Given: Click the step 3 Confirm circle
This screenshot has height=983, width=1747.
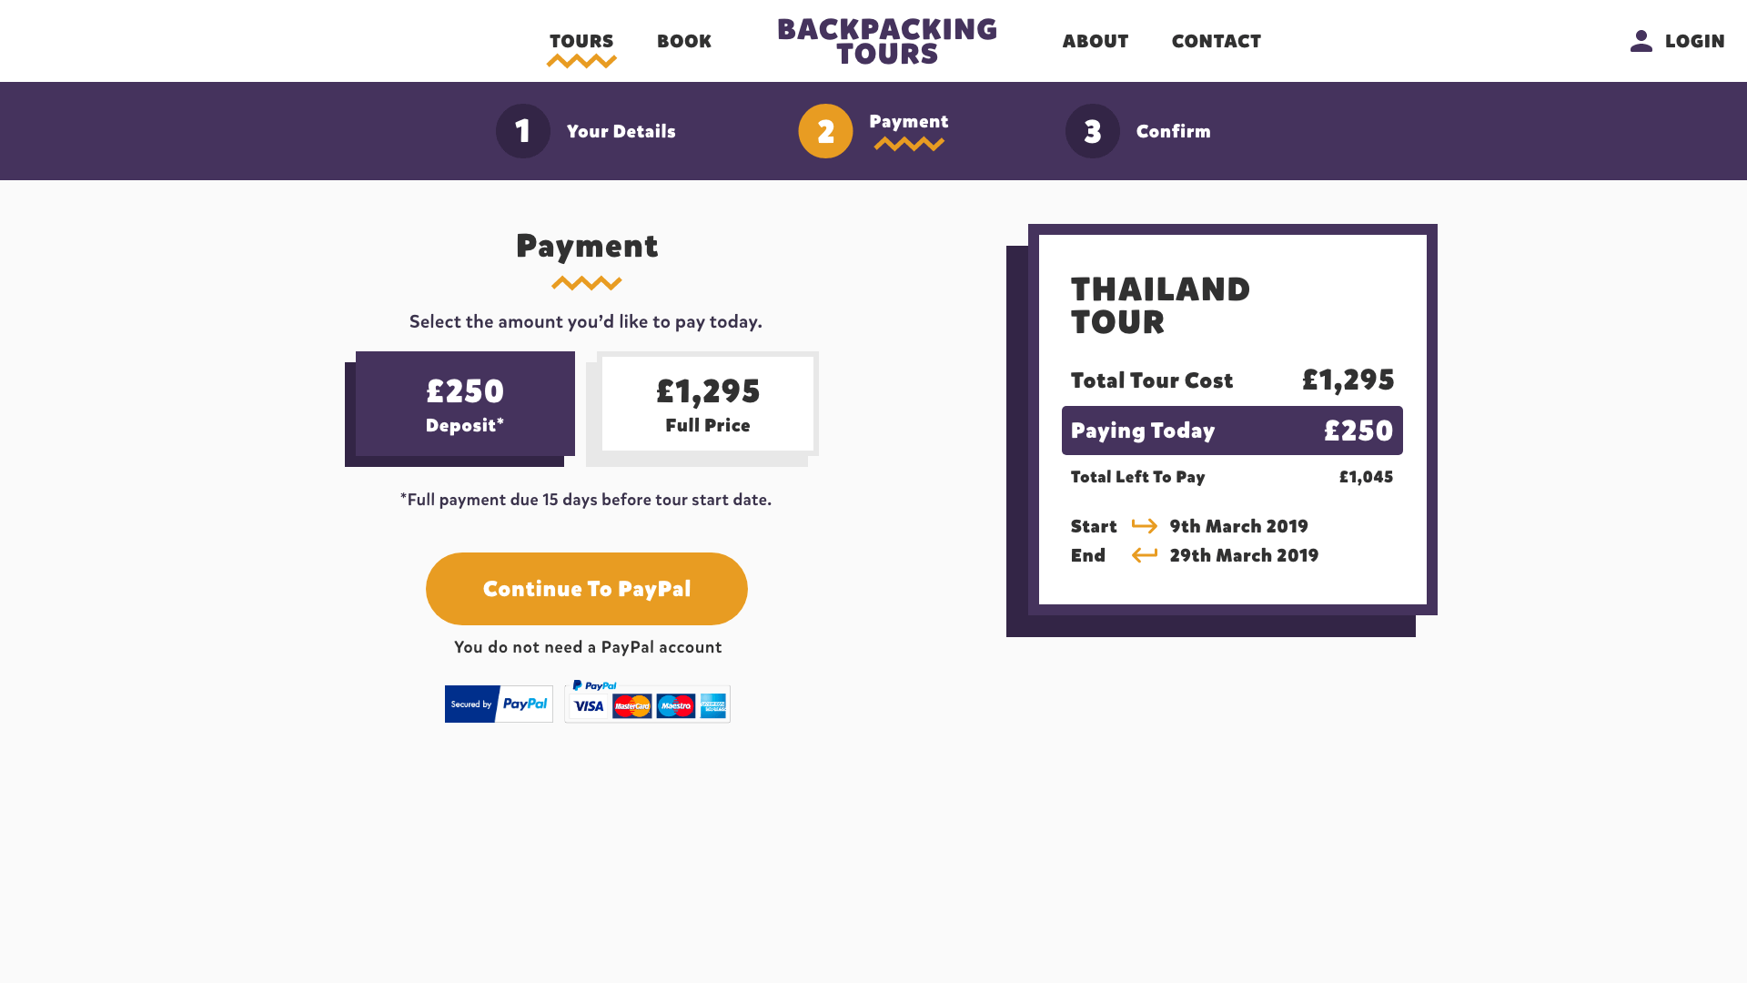Looking at the screenshot, I should click(1093, 131).
